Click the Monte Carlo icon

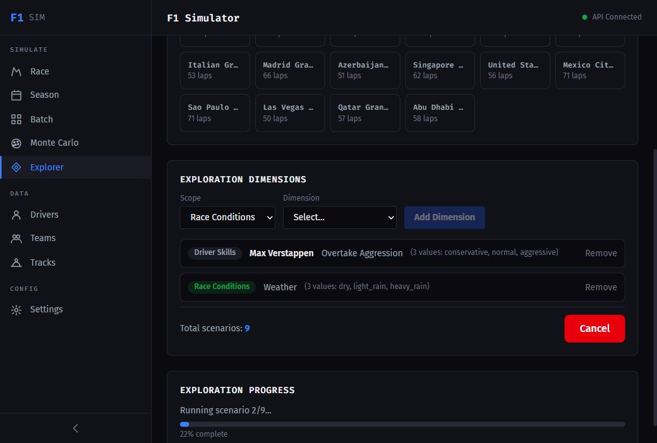coord(16,143)
